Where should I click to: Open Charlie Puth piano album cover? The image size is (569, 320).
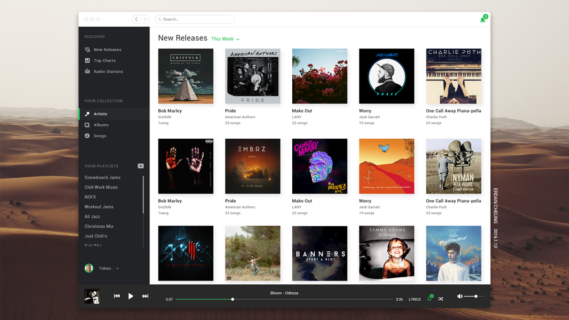[454, 76]
